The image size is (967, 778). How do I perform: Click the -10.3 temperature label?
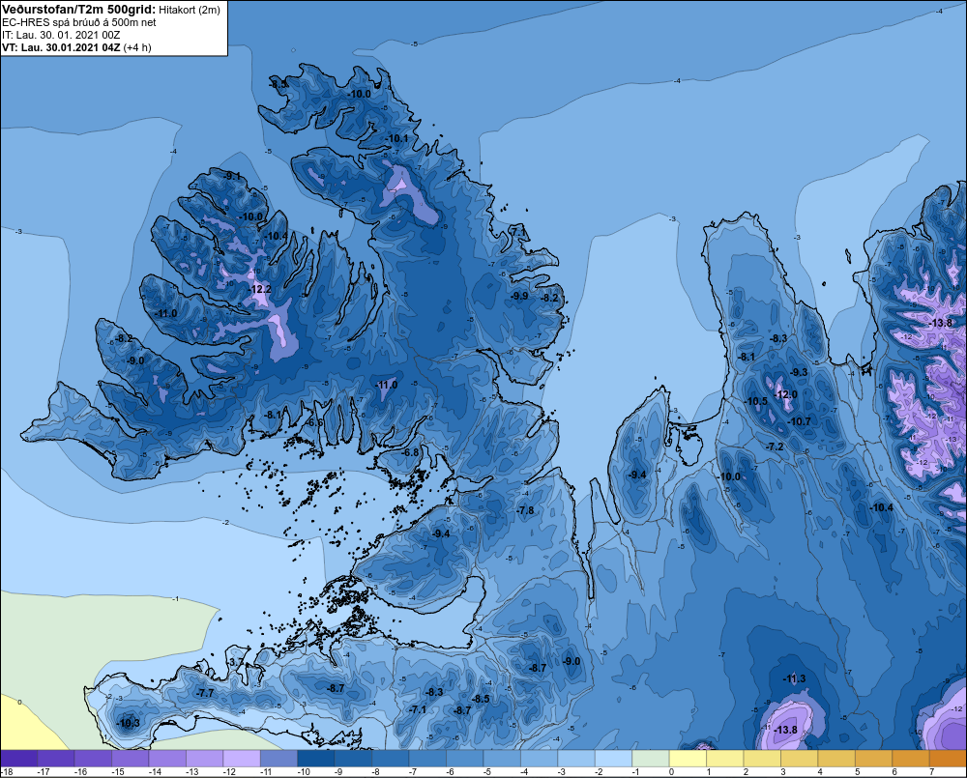tap(129, 723)
